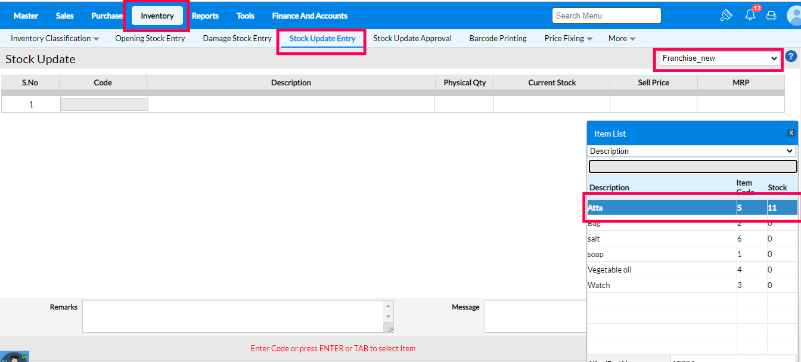Viewport: 801px width, 362px height.
Task: Click the Message text area
Action: [535, 316]
